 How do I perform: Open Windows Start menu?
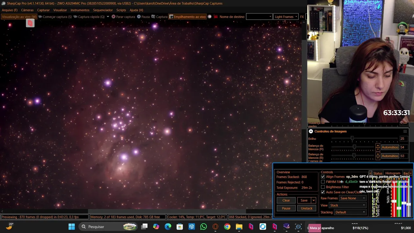[71, 227]
